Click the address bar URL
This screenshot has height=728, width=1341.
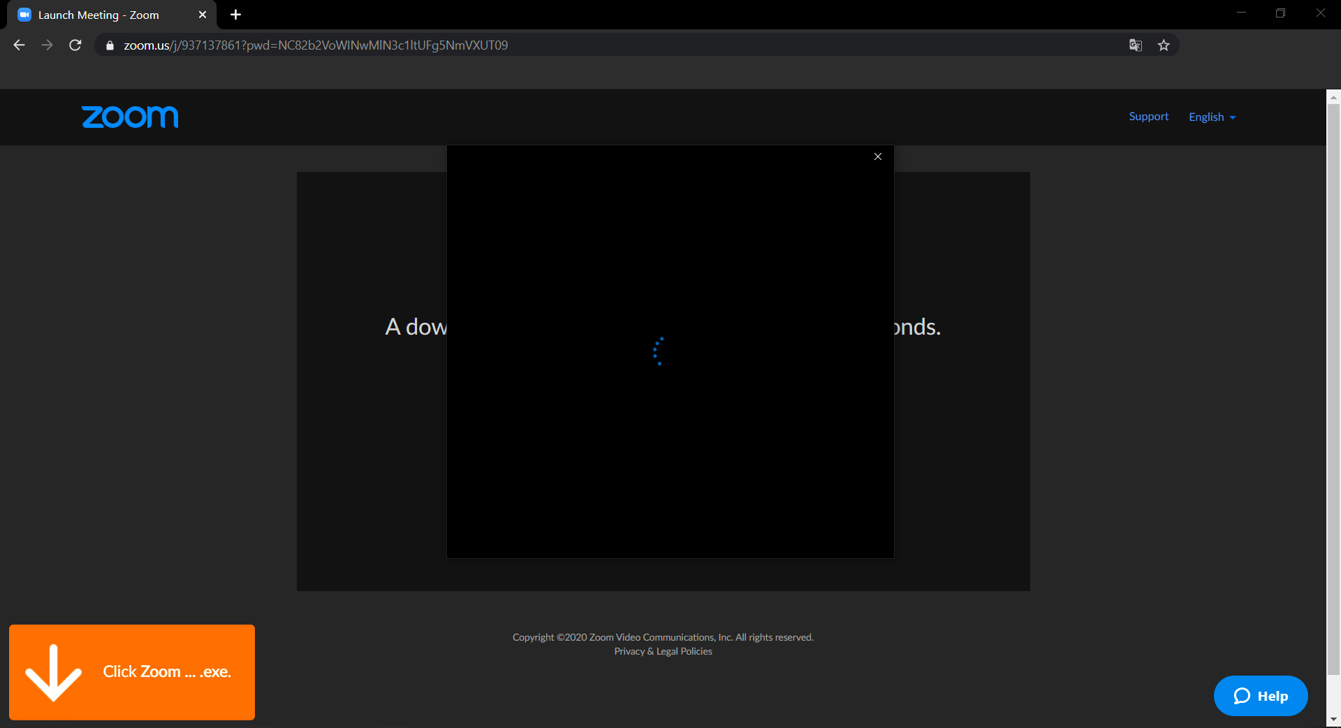pos(316,45)
